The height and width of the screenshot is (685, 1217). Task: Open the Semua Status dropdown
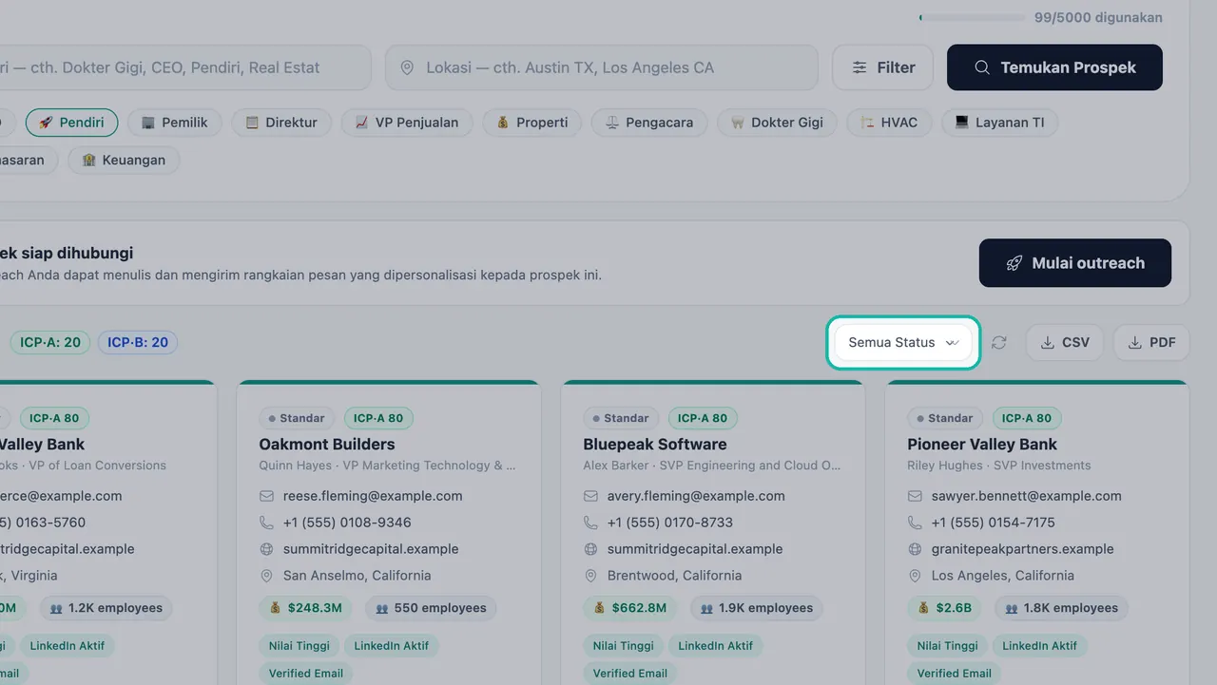coord(903,343)
